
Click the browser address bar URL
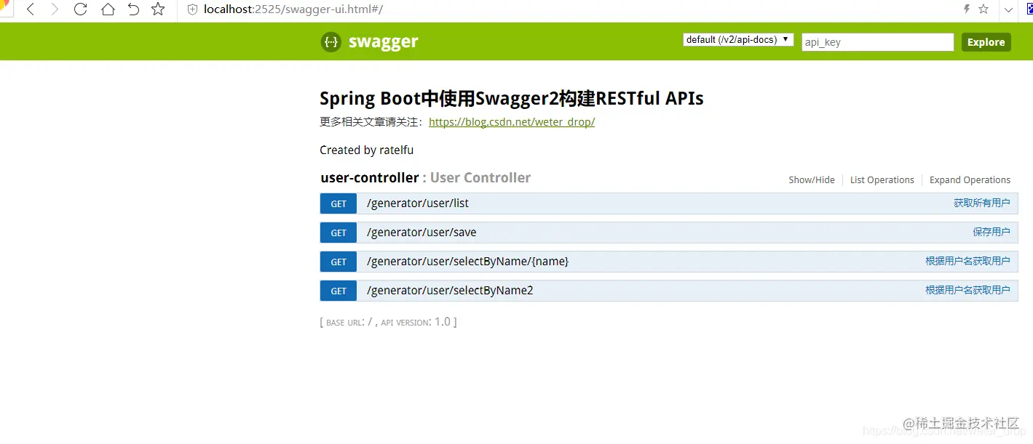(x=293, y=9)
